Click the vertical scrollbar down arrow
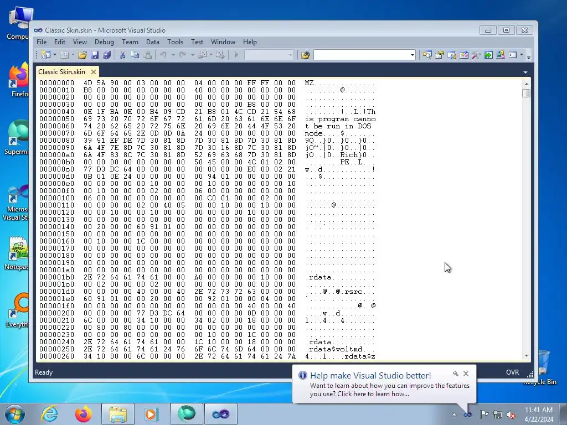Image resolution: width=567 pixels, height=425 pixels. [527, 356]
